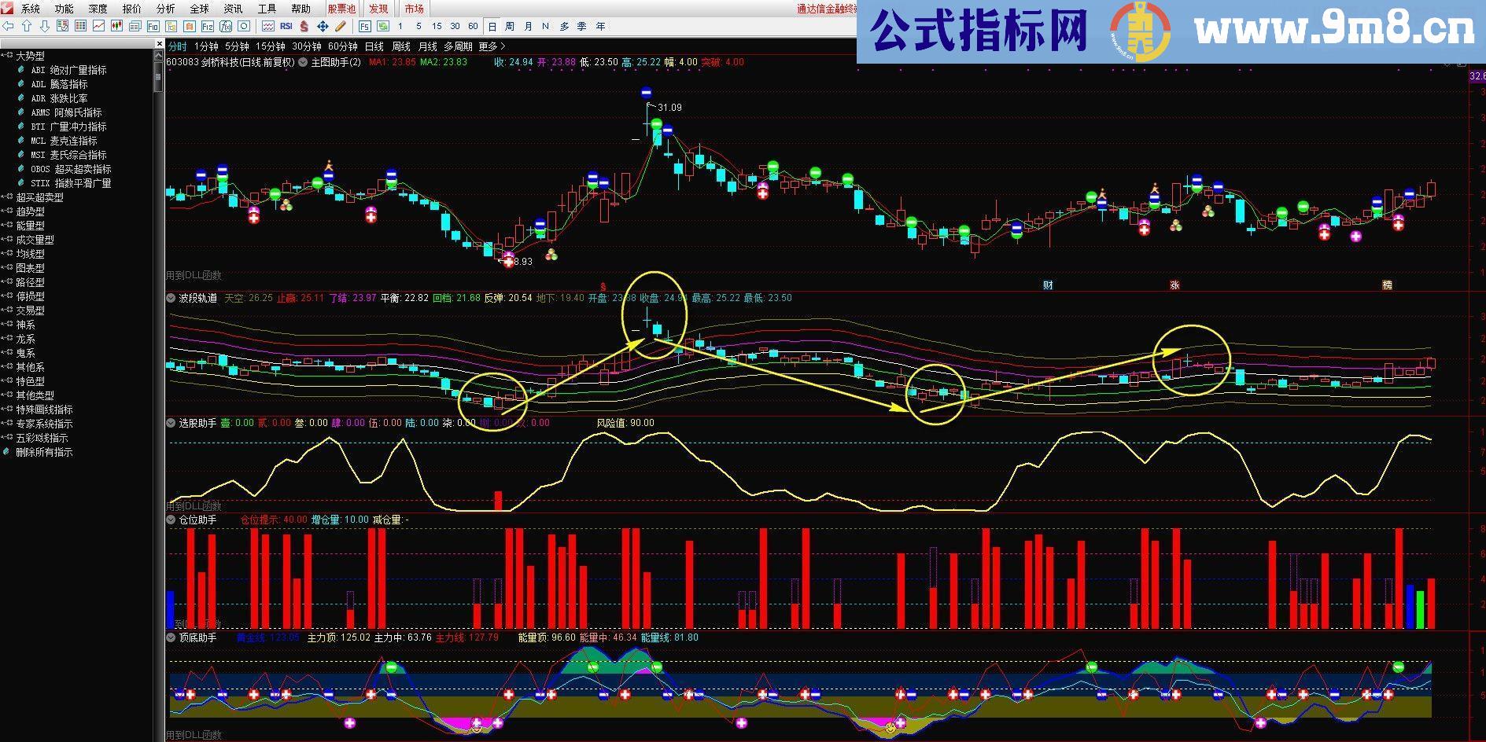Open the candlestick chart toolbar icon
This screenshot has height=742, width=1486.
116,26
